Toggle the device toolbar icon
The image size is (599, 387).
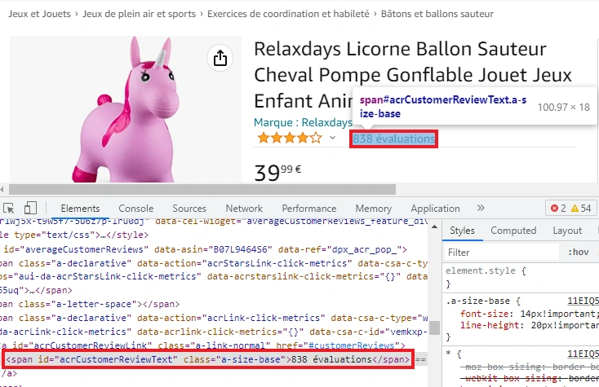pyautogui.click(x=30, y=209)
